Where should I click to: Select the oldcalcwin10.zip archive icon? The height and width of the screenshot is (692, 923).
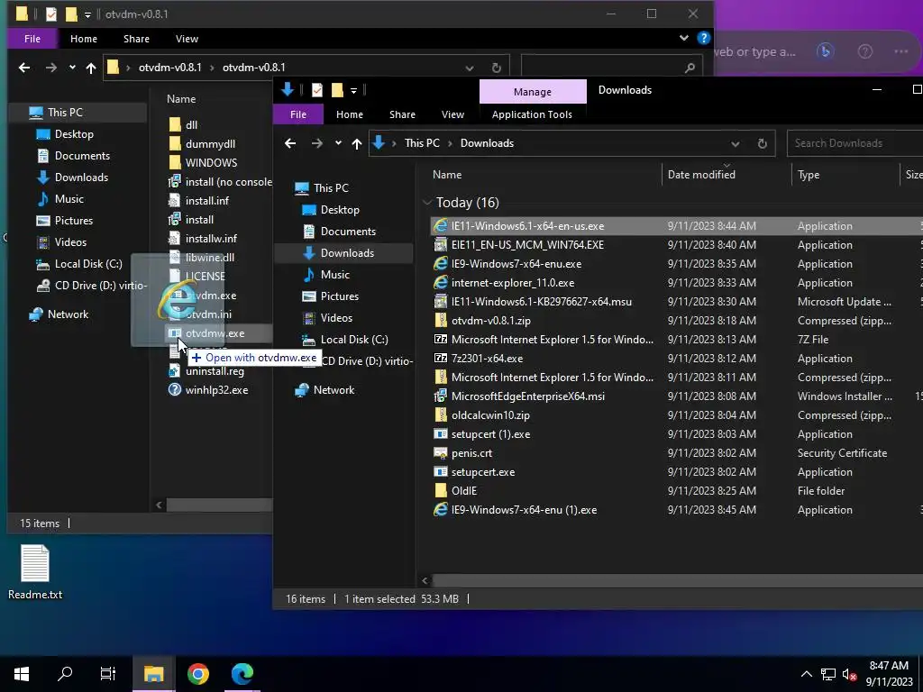440,414
